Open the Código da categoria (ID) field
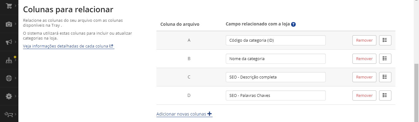This screenshot has width=419, height=122. click(x=275, y=40)
